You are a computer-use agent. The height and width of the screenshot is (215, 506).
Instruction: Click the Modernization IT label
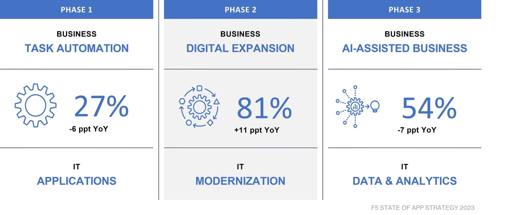pos(240,181)
